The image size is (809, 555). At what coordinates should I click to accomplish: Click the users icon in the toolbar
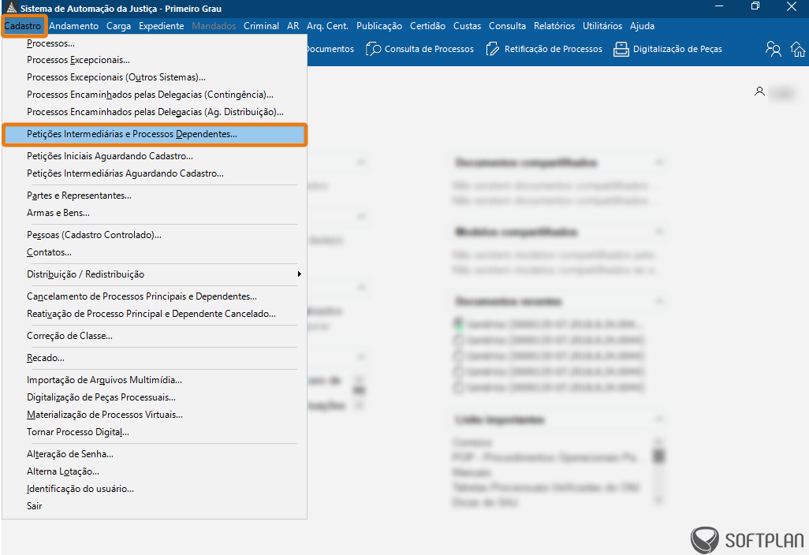(773, 49)
